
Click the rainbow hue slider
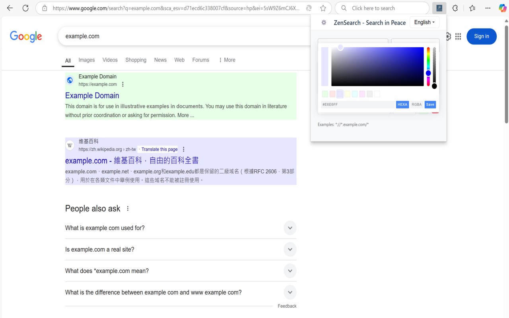[428, 66]
